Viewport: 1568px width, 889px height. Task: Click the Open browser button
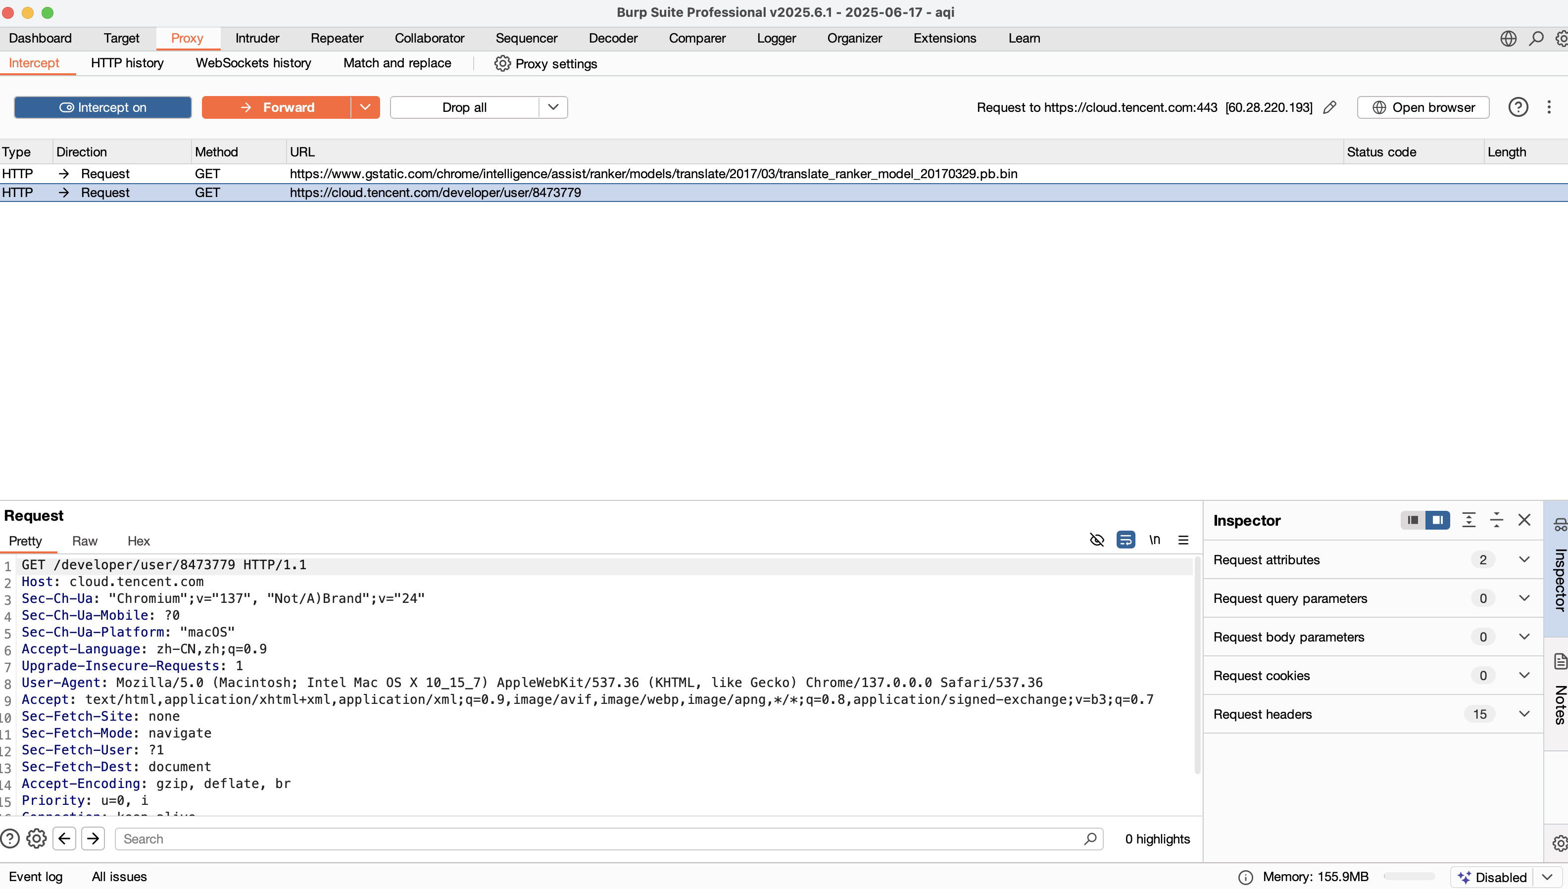point(1423,107)
